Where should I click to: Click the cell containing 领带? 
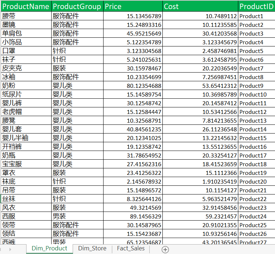(x=26, y=225)
